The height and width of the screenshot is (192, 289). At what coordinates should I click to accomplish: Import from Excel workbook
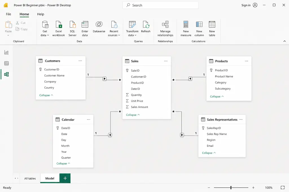[58, 29]
